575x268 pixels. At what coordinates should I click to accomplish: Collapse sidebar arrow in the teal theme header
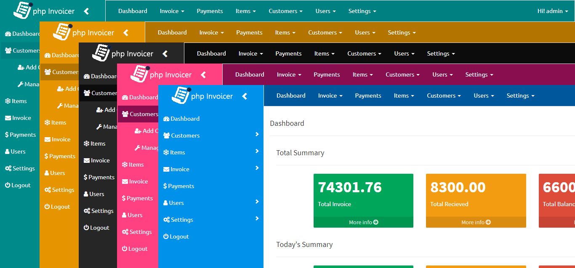[86, 11]
